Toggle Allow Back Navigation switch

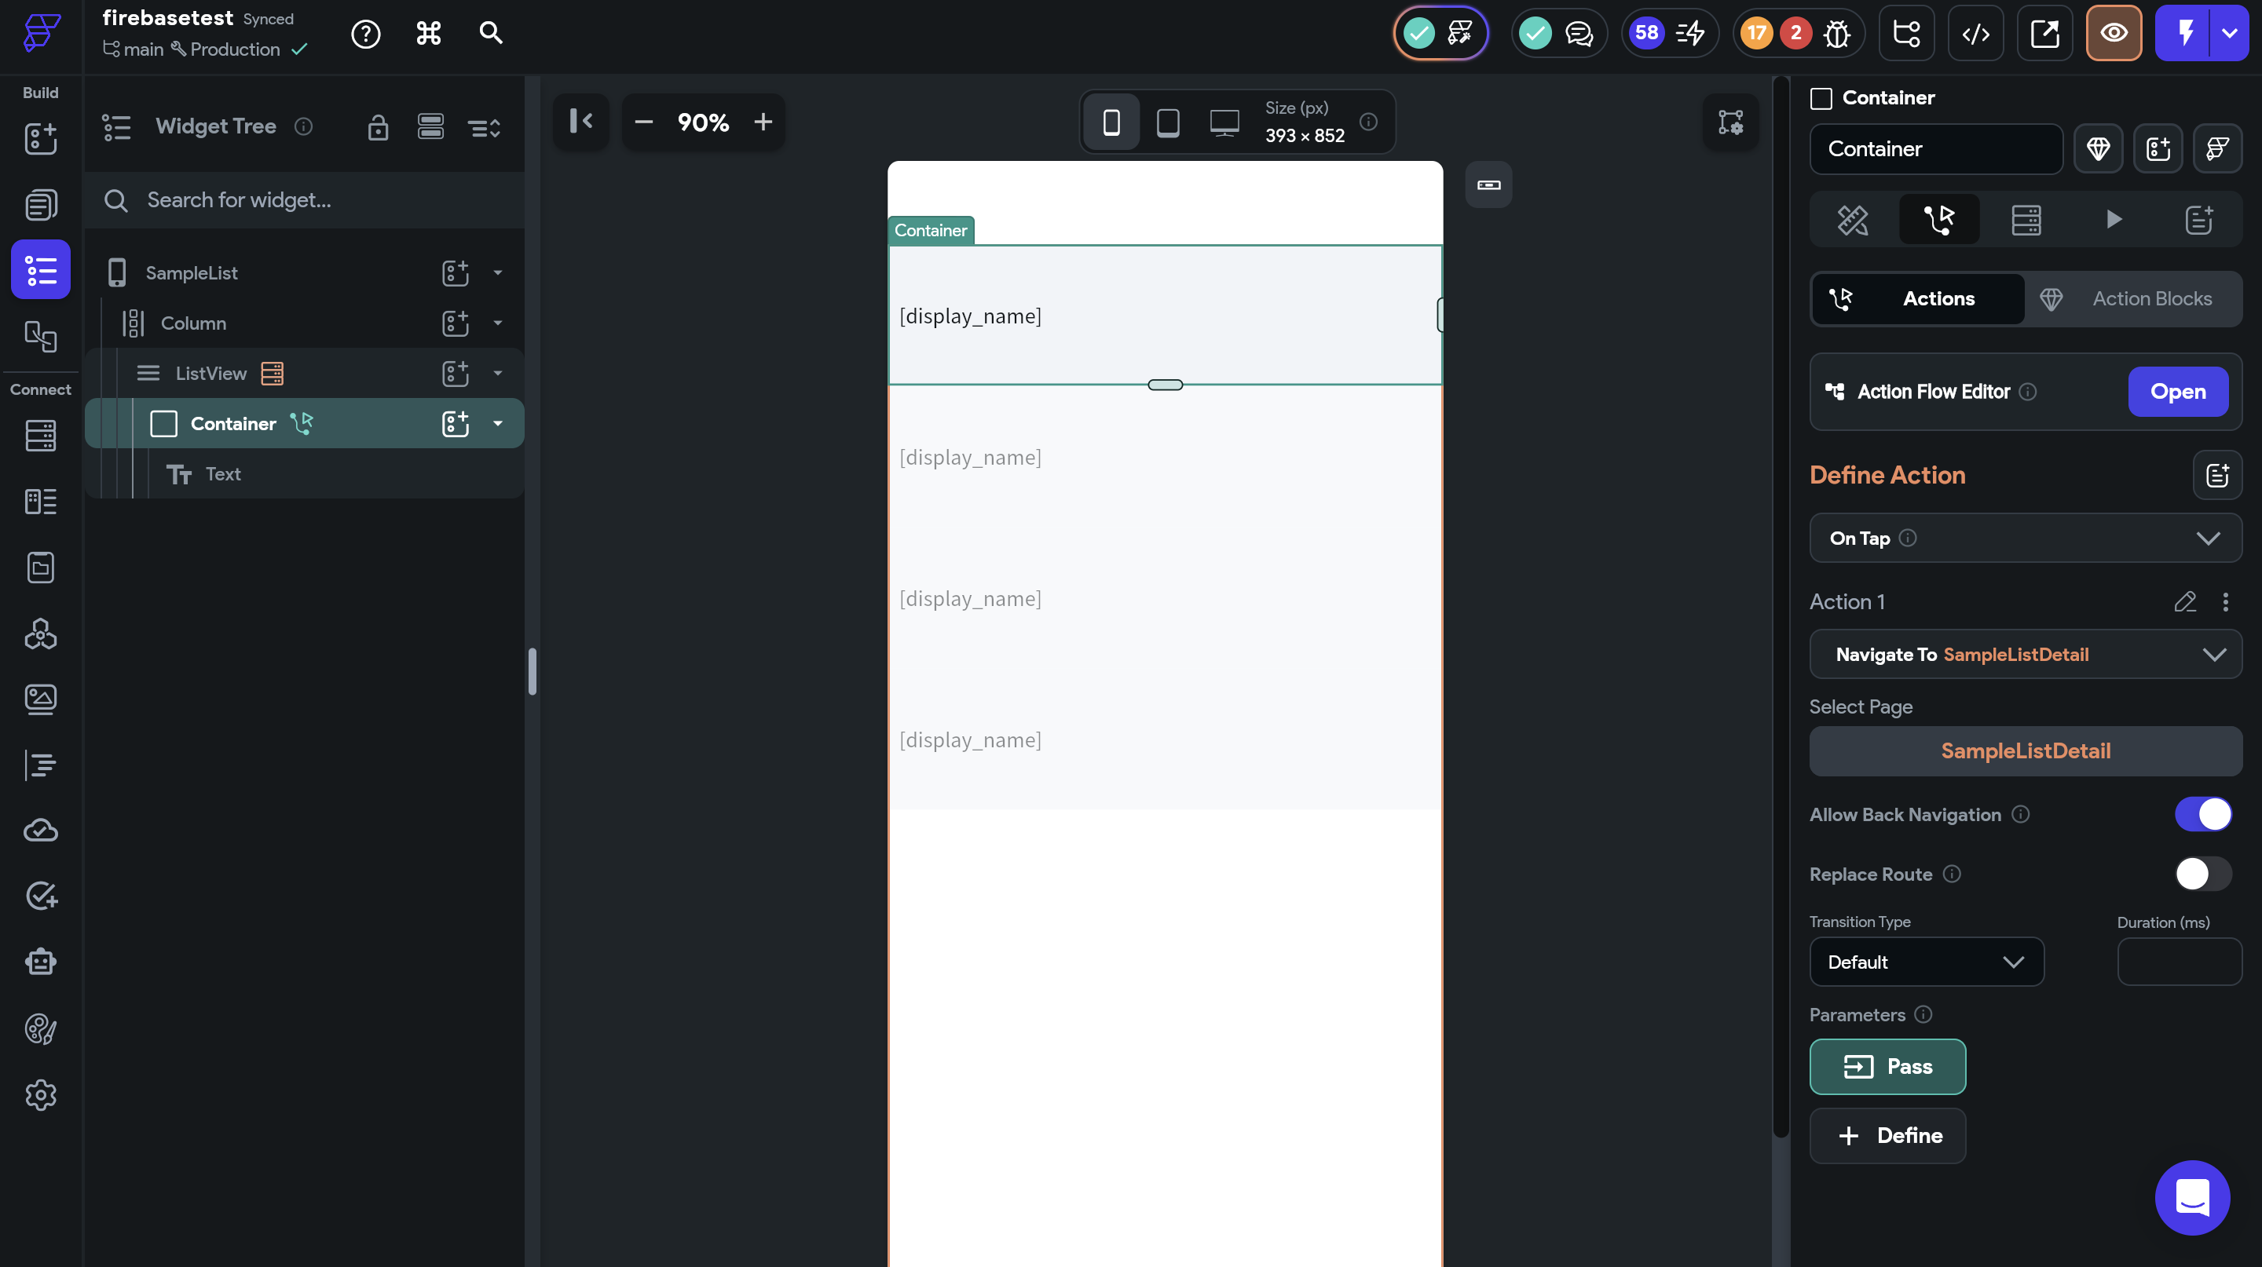click(x=2202, y=814)
